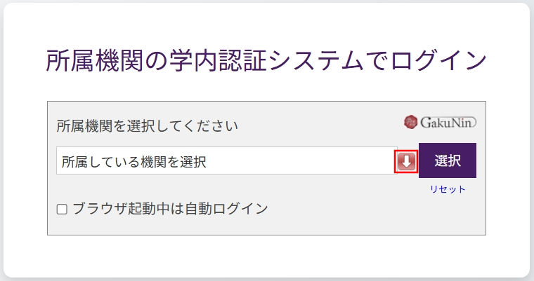Click the リセット link
Image resolution: width=534 pixels, height=281 pixels.
click(x=448, y=189)
